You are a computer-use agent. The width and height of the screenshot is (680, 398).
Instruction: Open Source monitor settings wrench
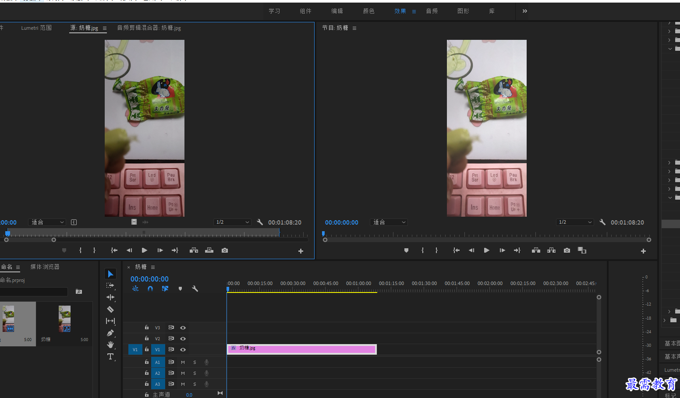point(260,222)
